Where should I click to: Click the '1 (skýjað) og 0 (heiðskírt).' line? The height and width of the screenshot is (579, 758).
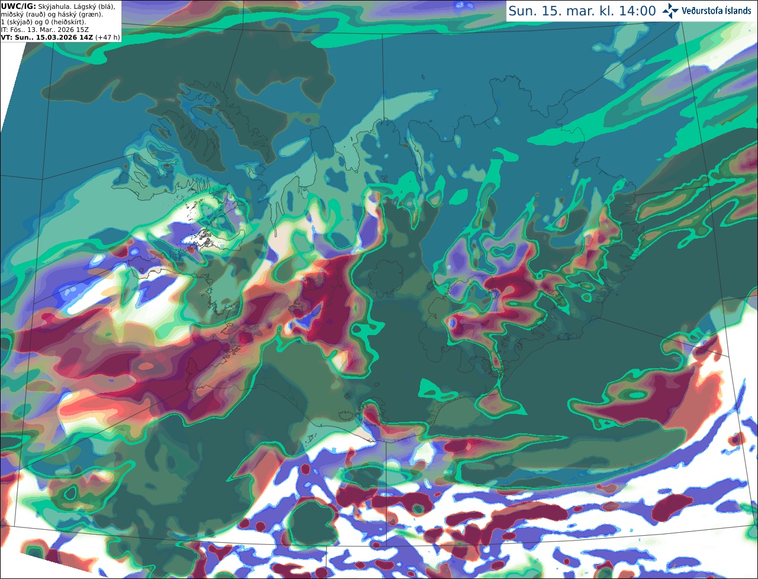[x=44, y=22]
